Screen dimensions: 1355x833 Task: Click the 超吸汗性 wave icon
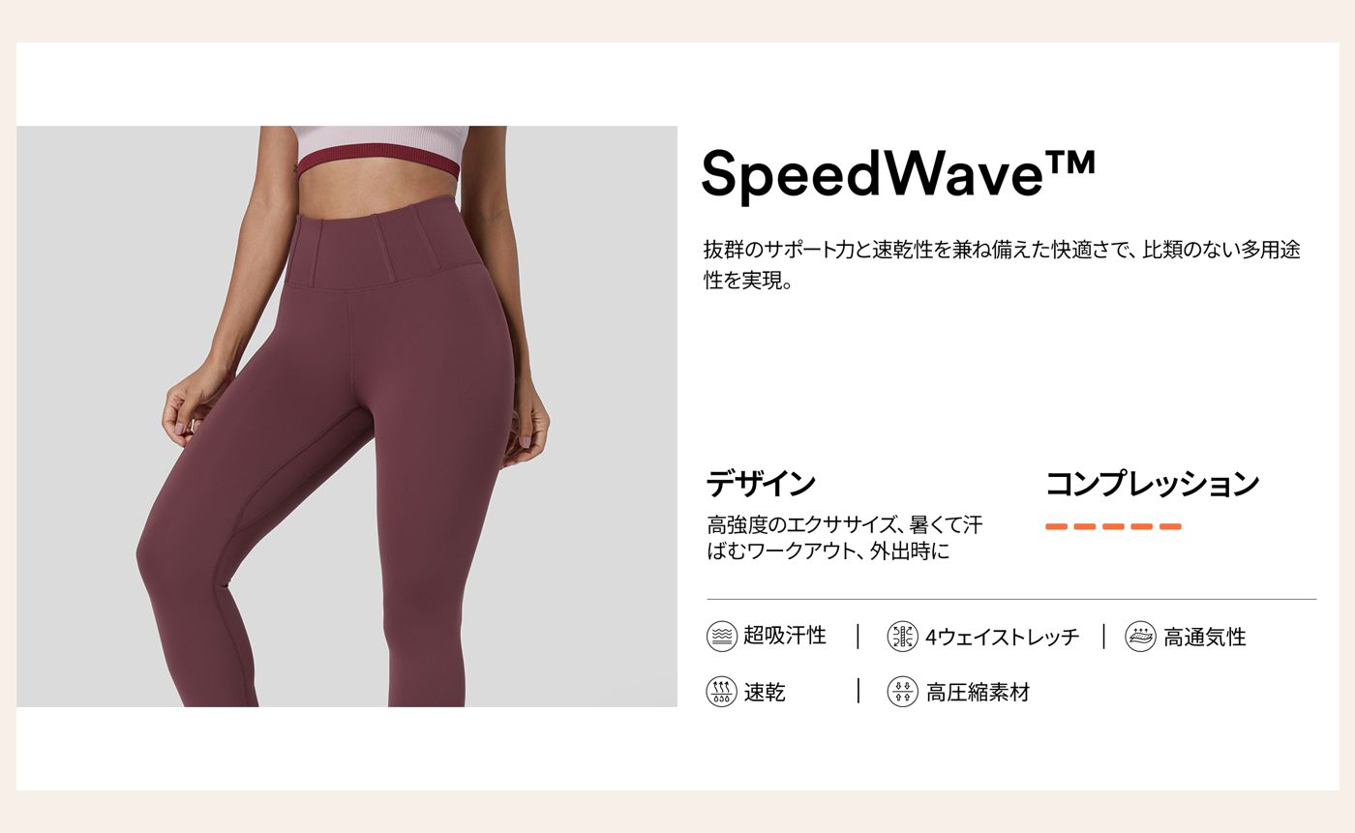722,637
